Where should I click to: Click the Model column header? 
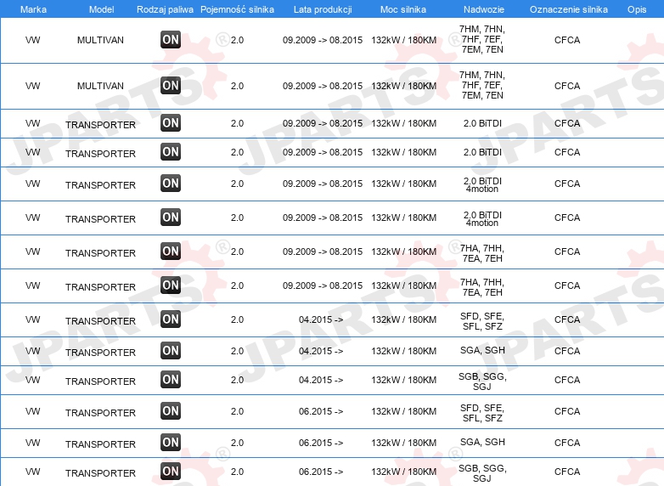coord(101,9)
